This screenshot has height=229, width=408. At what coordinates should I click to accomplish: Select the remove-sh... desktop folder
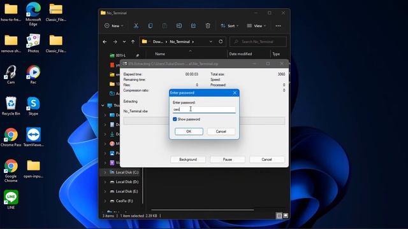[x=11, y=43]
